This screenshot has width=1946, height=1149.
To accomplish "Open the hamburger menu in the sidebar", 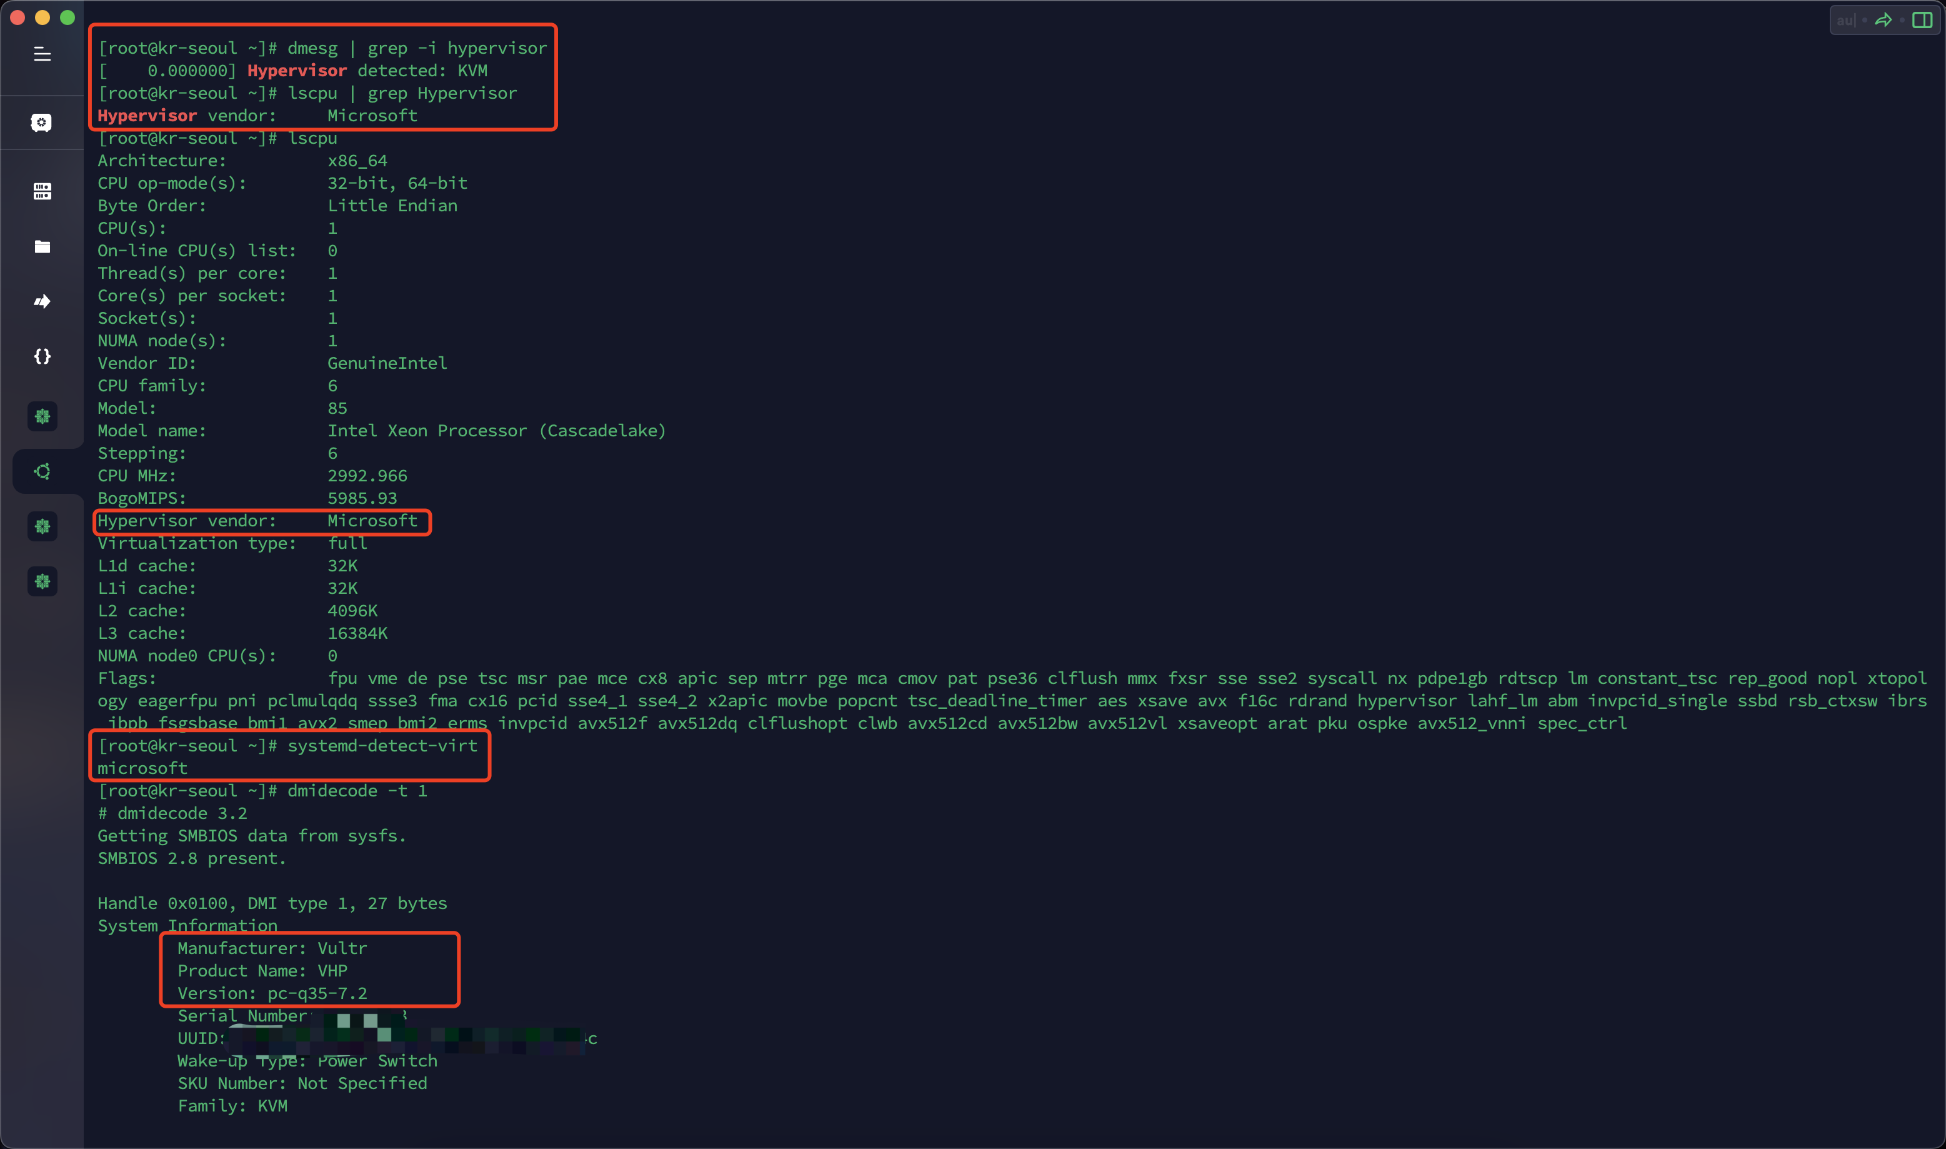I will coord(42,54).
